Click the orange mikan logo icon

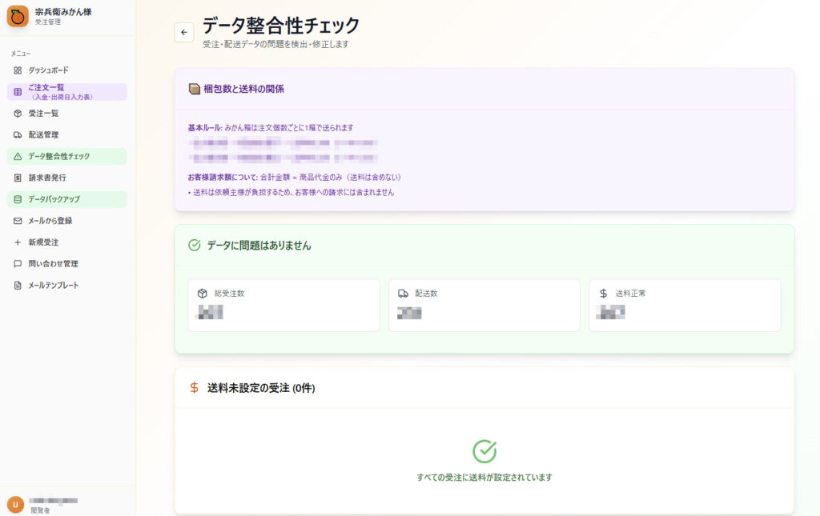17,16
